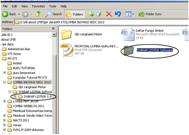Screen dimensions: 189x135
Task: Select the lpir data tree entry
Action: click(8, 44)
